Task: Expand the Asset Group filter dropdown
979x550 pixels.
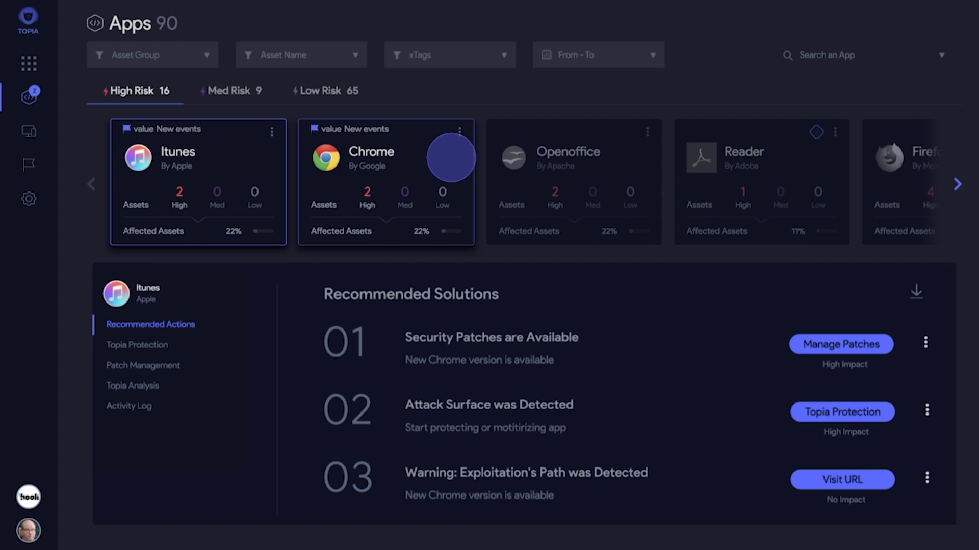Action: click(x=152, y=55)
